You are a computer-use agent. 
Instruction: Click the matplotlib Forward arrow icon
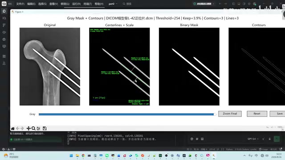coord(22,128)
